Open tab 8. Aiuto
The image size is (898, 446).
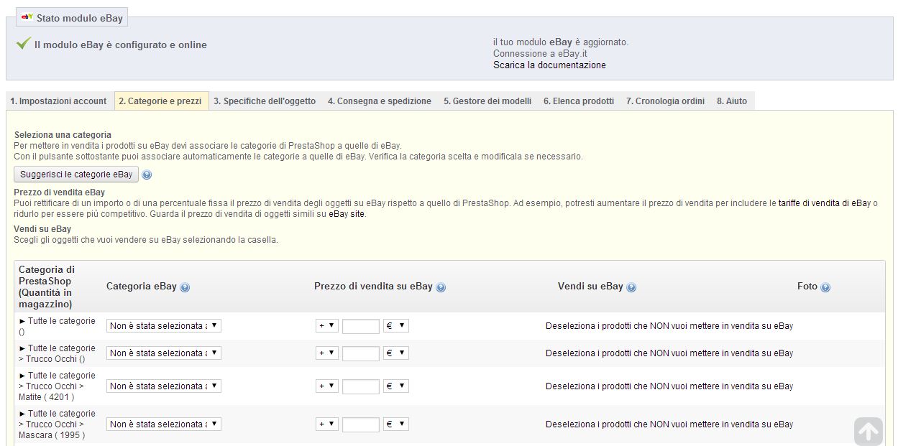(732, 101)
